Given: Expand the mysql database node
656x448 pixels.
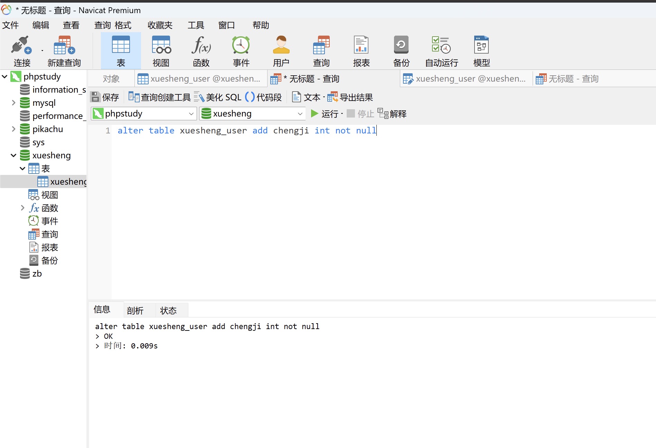Looking at the screenshot, I should 13,103.
